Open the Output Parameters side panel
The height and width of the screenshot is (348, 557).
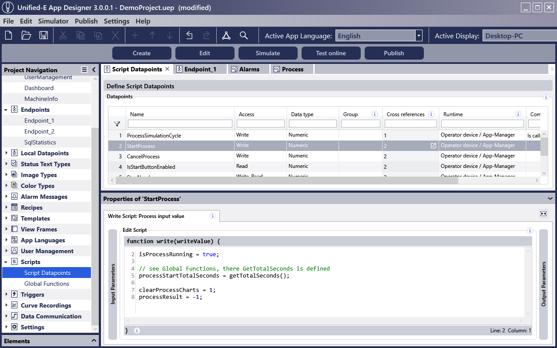(544, 284)
